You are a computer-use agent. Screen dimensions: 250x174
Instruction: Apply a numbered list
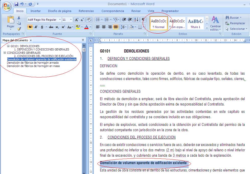click(x=107, y=20)
